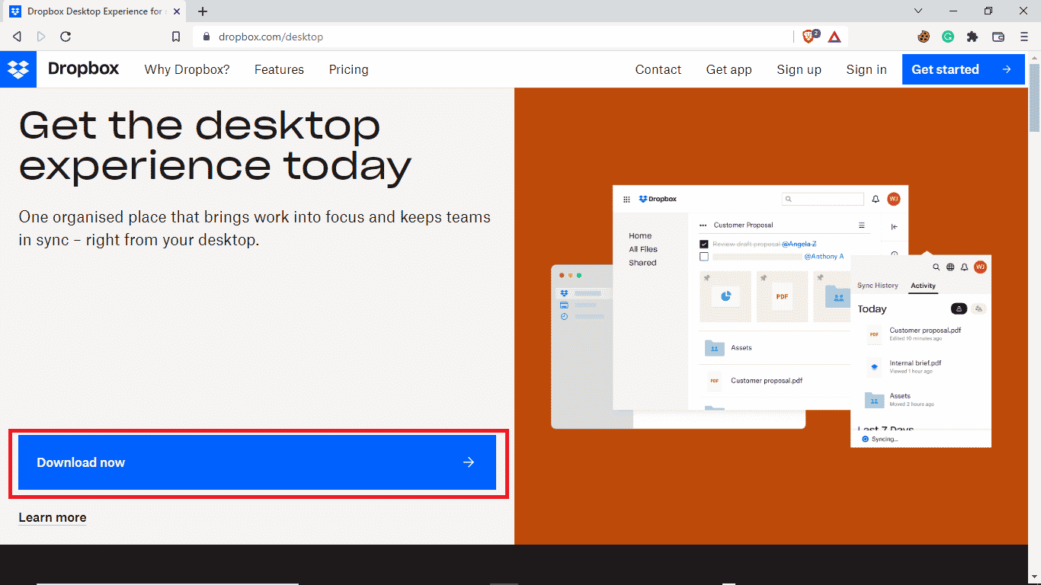Open the Contact link in header
This screenshot has height=585, width=1041.
(x=658, y=69)
